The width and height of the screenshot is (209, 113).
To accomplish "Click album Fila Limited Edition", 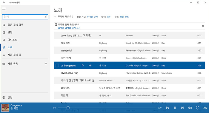I will coord(138,73).
